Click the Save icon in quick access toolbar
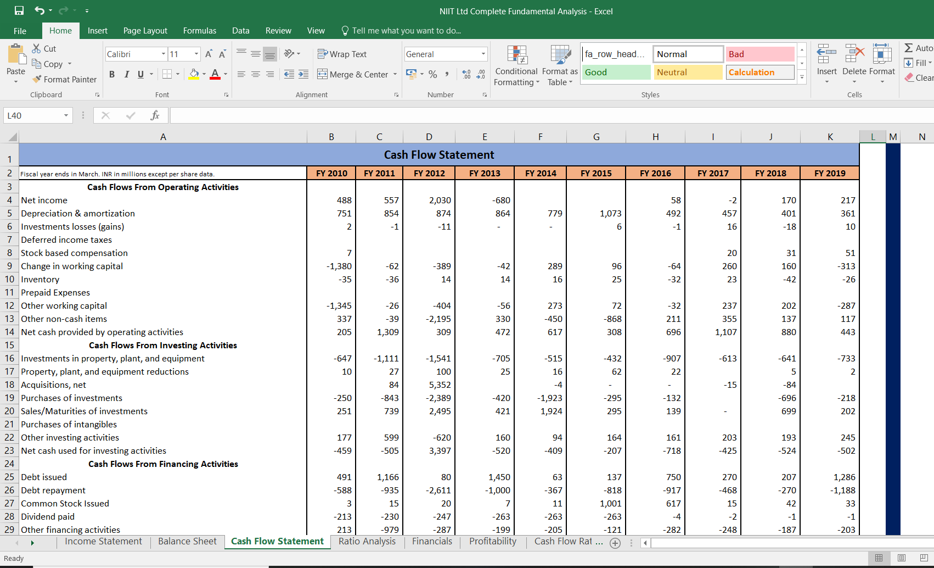 (19, 10)
